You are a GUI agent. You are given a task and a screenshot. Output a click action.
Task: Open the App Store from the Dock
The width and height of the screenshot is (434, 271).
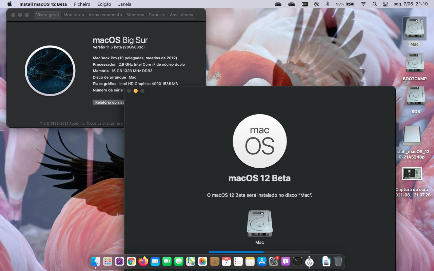(x=262, y=261)
